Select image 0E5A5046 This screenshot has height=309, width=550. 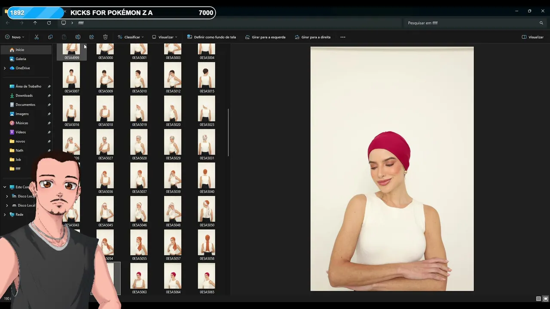coord(139,212)
